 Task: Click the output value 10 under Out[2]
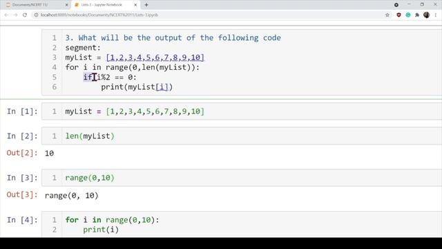(49, 154)
